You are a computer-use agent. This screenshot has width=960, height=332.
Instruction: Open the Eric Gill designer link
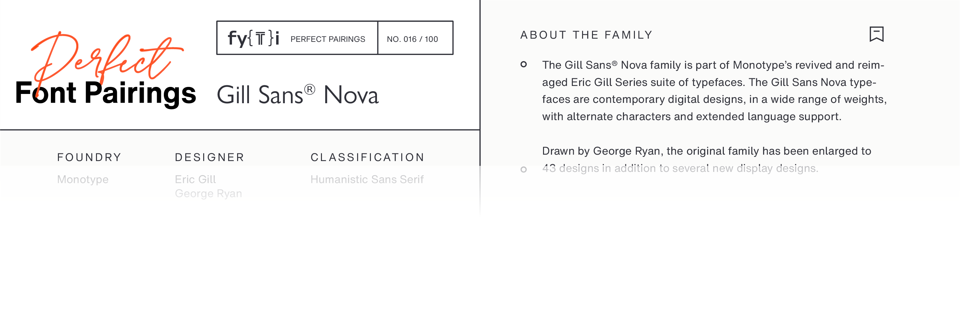pos(195,179)
